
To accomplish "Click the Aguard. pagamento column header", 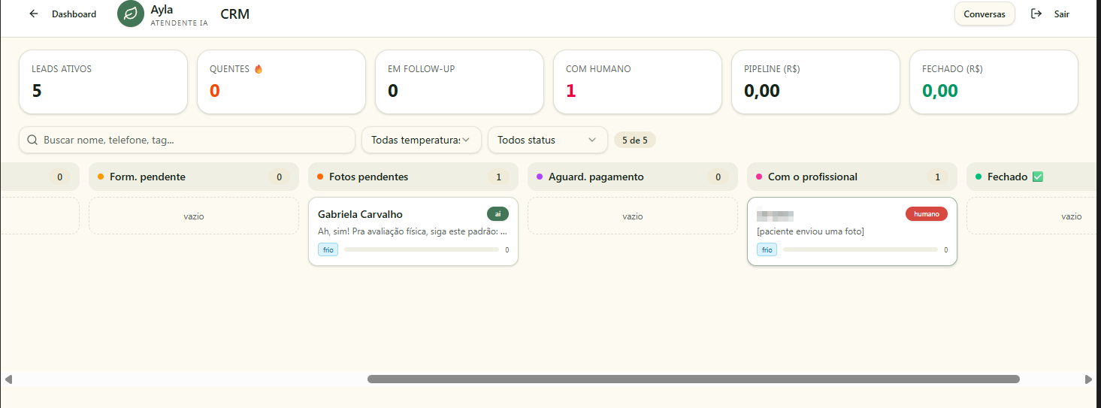I will pyautogui.click(x=633, y=177).
